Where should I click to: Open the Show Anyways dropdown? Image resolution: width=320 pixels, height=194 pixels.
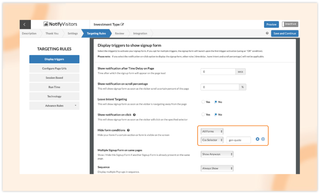click(x=217, y=154)
